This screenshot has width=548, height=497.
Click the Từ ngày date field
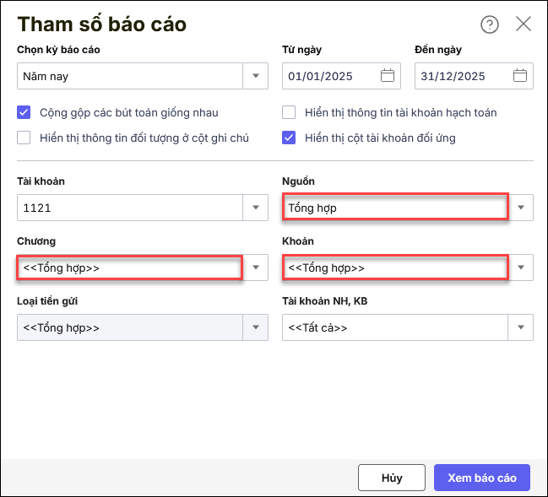331,76
